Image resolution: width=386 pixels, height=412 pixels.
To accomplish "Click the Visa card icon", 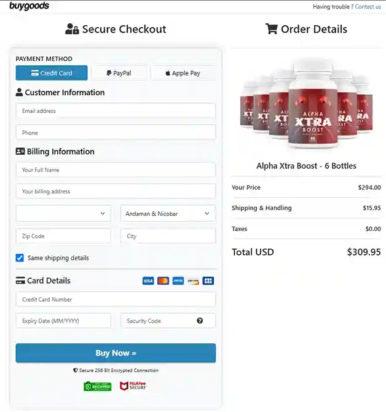I will click(148, 281).
